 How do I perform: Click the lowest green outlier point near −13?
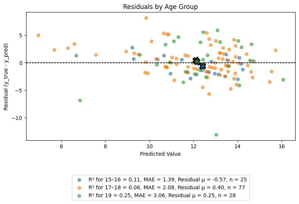(216, 135)
